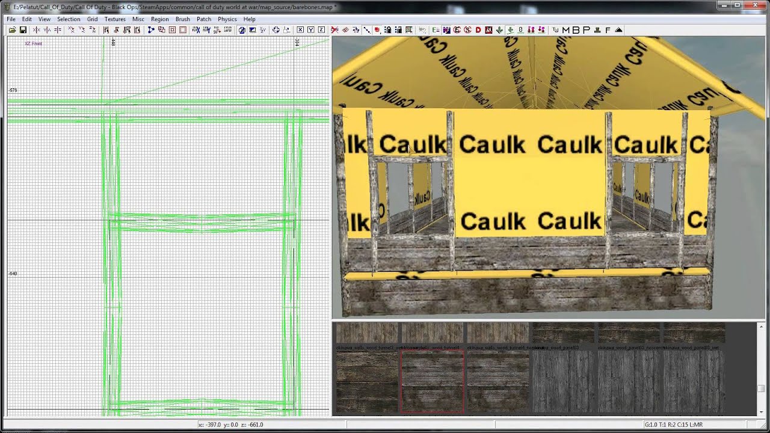Open the Edit menu
Viewport: 770px width, 433px height.
pos(27,19)
